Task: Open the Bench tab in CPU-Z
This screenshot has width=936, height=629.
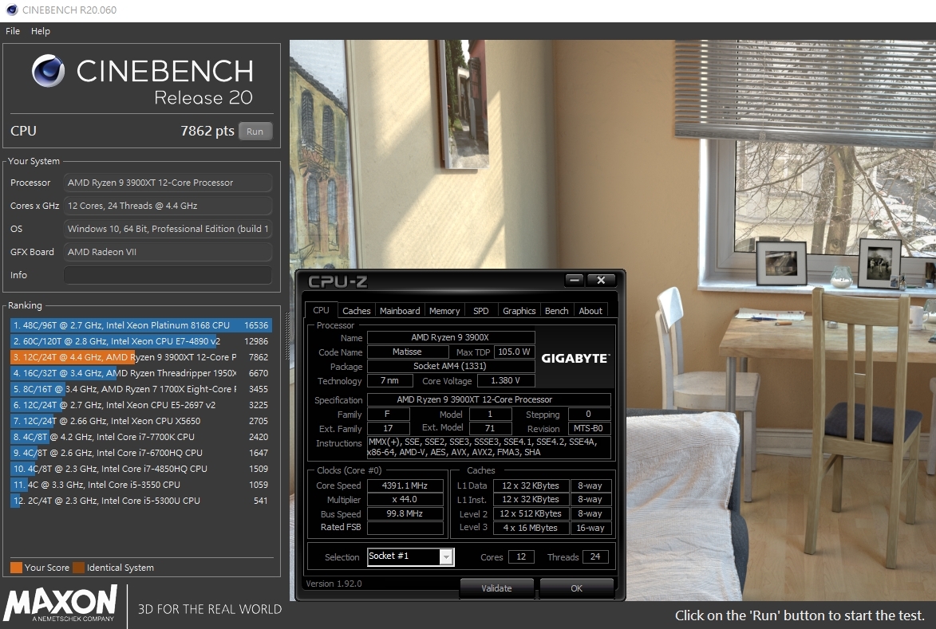Action: (557, 311)
